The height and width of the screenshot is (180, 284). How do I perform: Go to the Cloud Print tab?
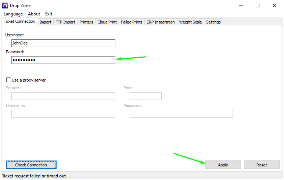click(x=107, y=22)
